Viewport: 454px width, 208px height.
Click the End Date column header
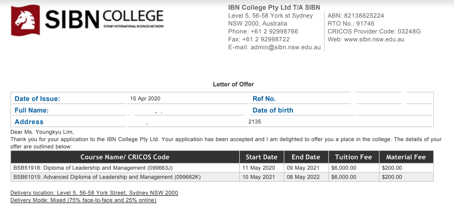coord(306,157)
